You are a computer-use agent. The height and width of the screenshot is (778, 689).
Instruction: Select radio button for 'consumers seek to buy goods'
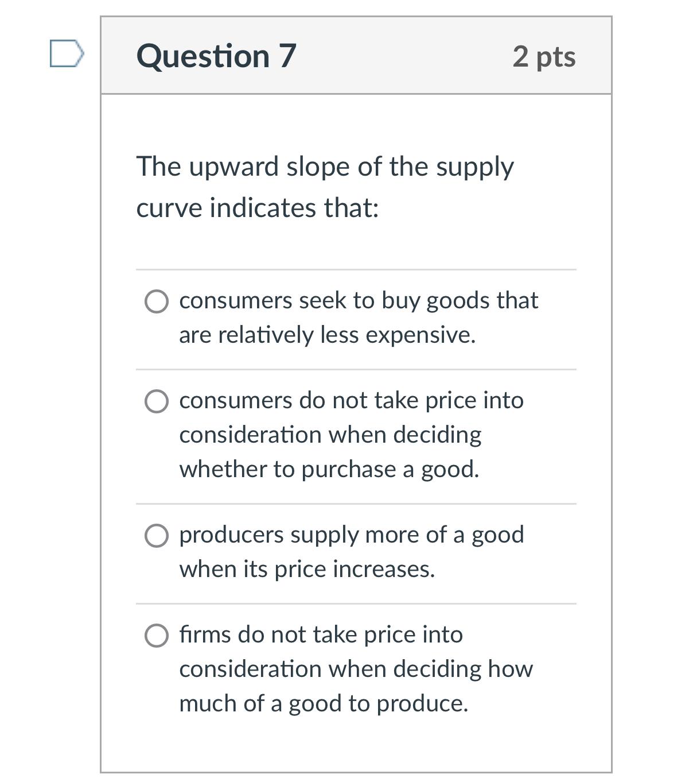157,301
